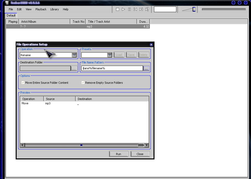Click the Save preset button
251x179 pixels.
coord(131,55)
